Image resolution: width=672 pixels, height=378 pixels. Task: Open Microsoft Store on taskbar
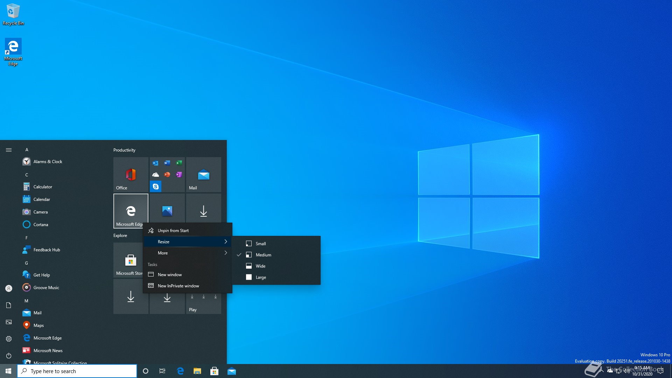(x=215, y=371)
